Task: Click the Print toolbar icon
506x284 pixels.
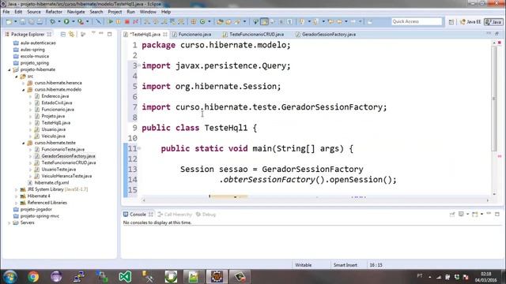Action: [40, 21]
